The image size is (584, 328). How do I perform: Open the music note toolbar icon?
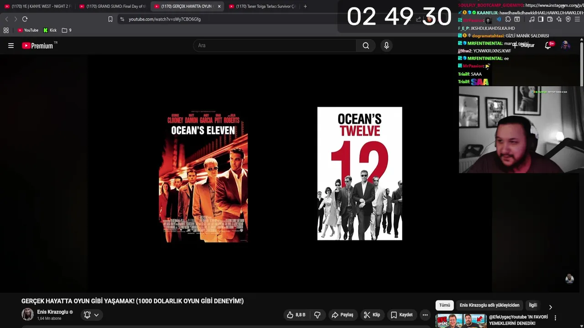(x=532, y=19)
